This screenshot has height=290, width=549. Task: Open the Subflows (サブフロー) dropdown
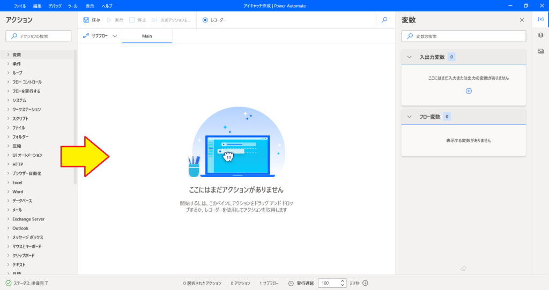tap(100, 36)
